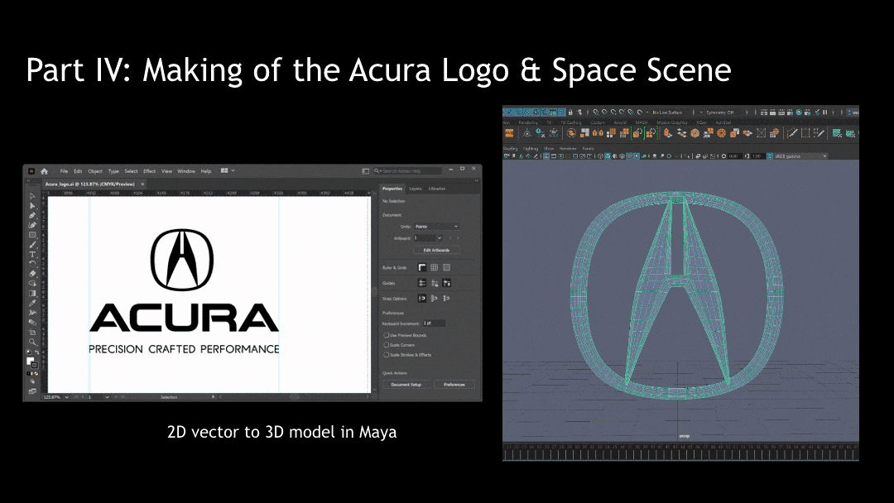
Task: Click Swap Fill and Stroke arrow
Action: pyautogui.click(x=37, y=352)
